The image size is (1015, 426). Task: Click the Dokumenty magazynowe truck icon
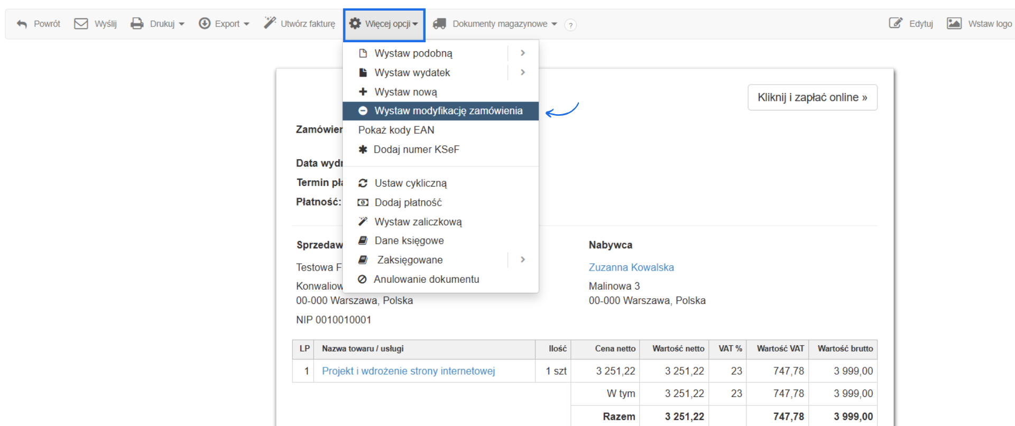(x=439, y=24)
